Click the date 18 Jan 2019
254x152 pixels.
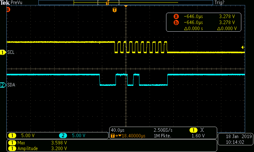point(239,136)
